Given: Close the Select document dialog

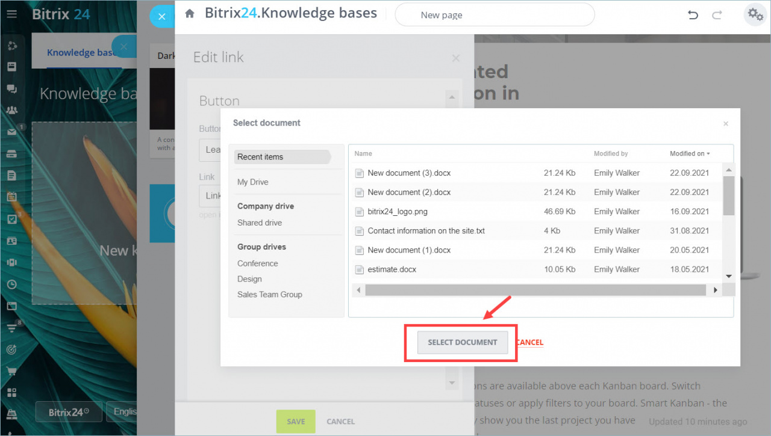Looking at the screenshot, I should pos(726,124).
